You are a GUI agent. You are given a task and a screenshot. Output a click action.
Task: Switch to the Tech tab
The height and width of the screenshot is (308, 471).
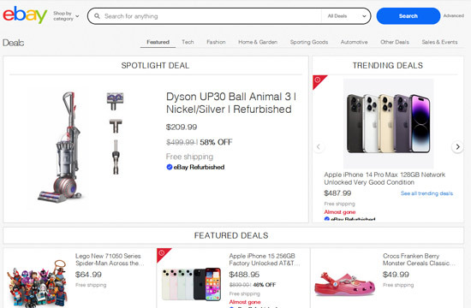[x=188, y=42]
